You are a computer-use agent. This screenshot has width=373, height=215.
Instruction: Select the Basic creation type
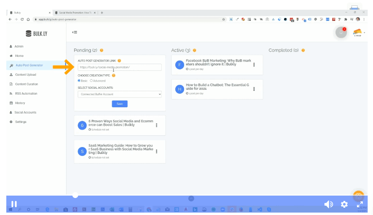[79, 81]
